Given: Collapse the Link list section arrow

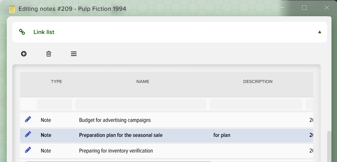Looking at the screenshot, I should click(x=320, y=32).
